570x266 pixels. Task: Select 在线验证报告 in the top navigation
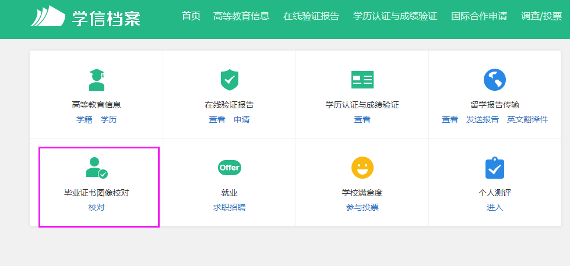point(311,16)
